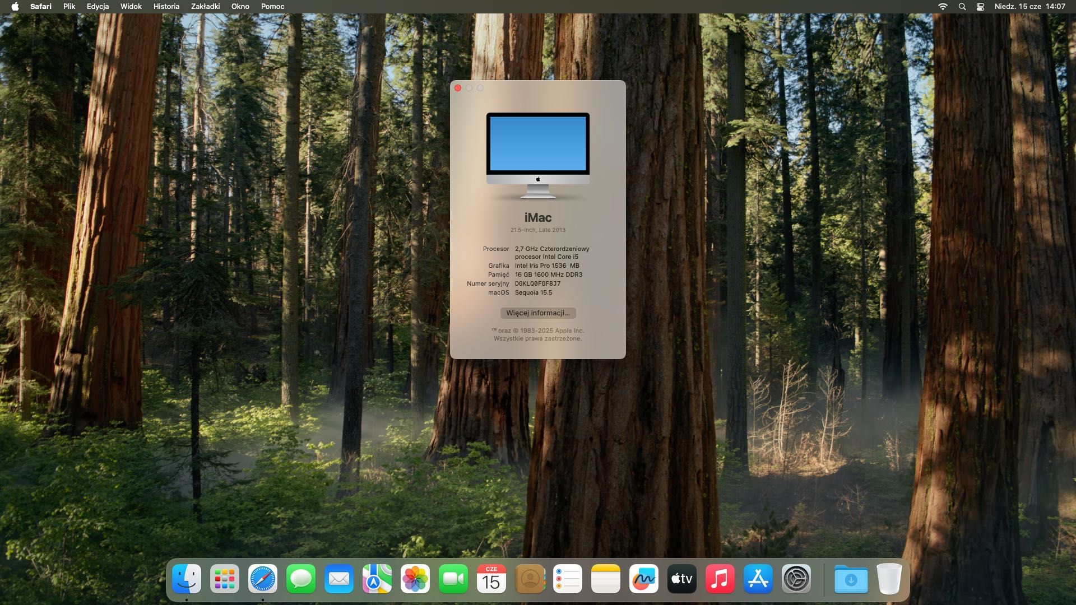This screenshot has width=1076, height=605.
Task: Open the Plik menu
Action: (69, 7)
